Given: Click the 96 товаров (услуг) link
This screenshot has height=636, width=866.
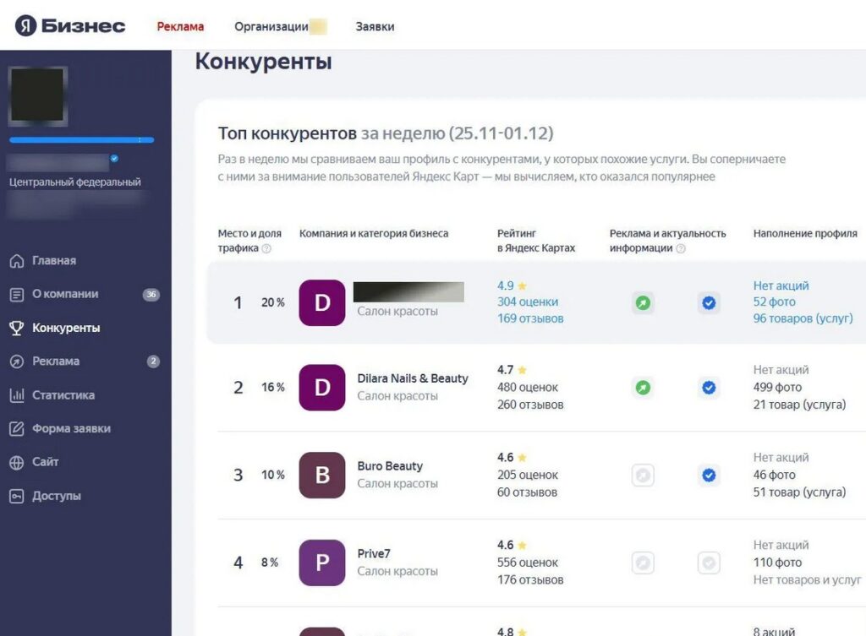Looking at the screenshot, I should coord(803,318).
